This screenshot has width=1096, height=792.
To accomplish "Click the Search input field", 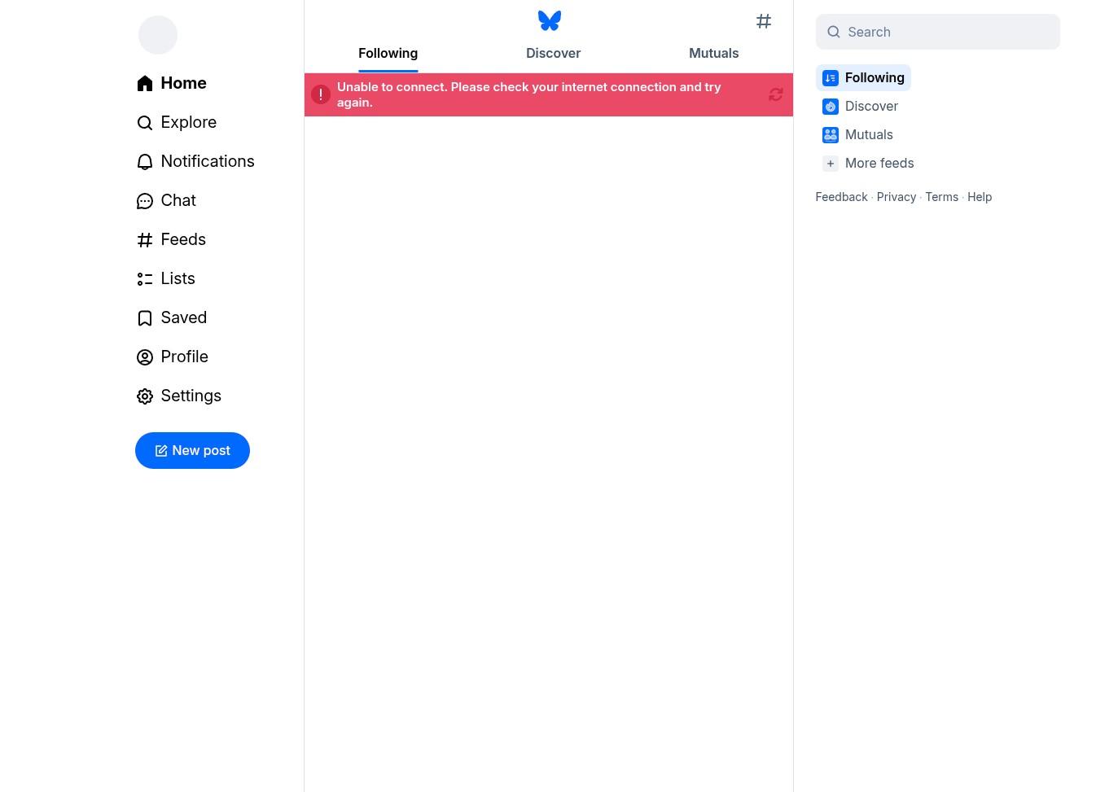I will 945,32.
